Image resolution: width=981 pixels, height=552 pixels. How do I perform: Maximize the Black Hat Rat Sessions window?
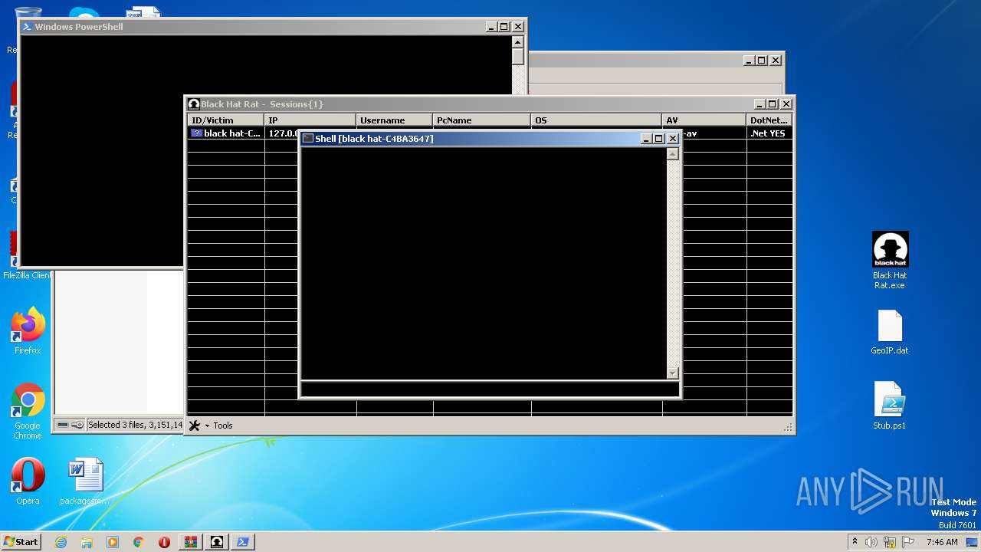pyautogui.click(x=773, y=104)
